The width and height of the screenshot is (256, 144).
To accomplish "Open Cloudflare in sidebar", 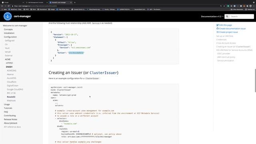I will point(12,82).
